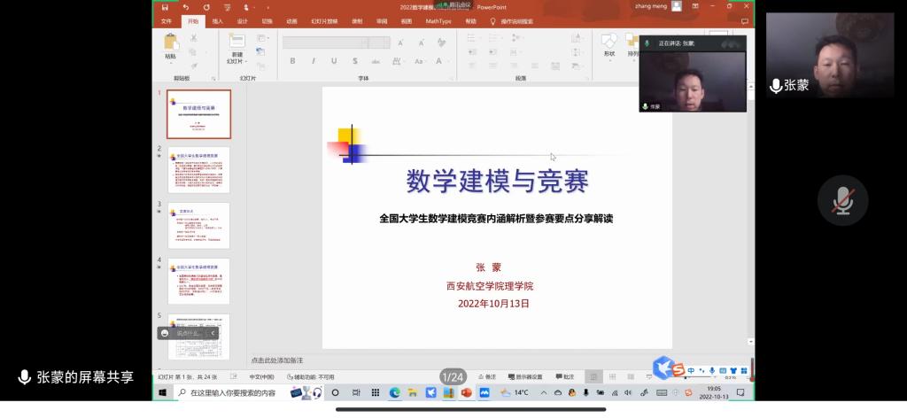The image size is (907, 418).
Task: Toggle Underline text formatting
Action: pyautogui.click(x=332, y=61)
